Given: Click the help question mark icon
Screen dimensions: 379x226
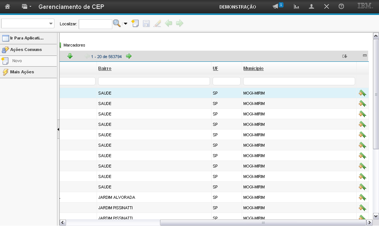Looking at the screenshot, I should point(341,7).
